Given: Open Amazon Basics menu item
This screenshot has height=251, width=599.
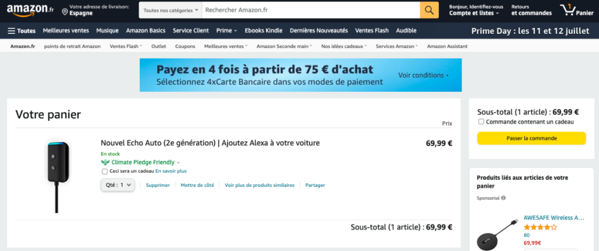Looking at the screenshot, I should tap(146, 30).
